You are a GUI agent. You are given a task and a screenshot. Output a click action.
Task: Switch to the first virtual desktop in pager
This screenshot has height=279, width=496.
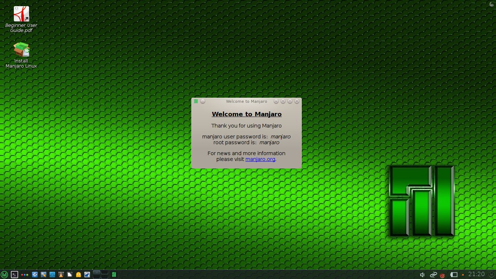coord(97,272)
